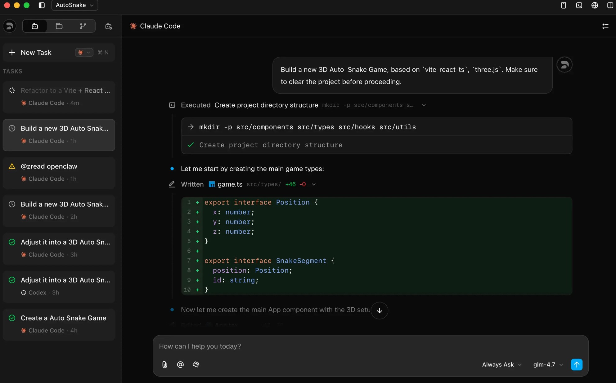Switch to the folder files tab
The image size is (616, 383).
(59, 26)
